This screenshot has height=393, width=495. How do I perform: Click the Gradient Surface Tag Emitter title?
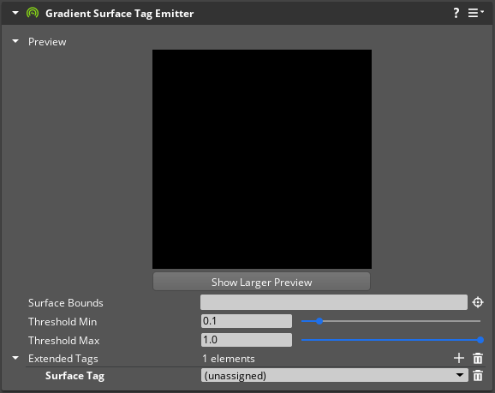[119, 14]
